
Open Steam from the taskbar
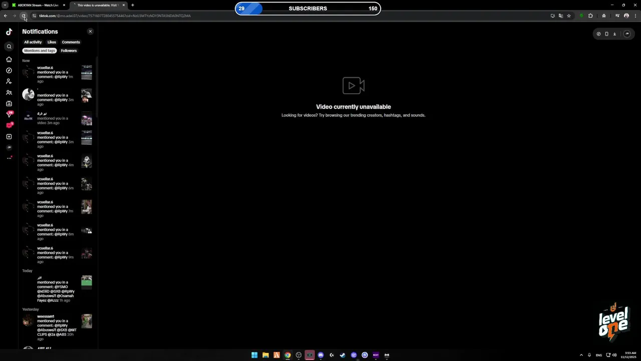(343, 355)
